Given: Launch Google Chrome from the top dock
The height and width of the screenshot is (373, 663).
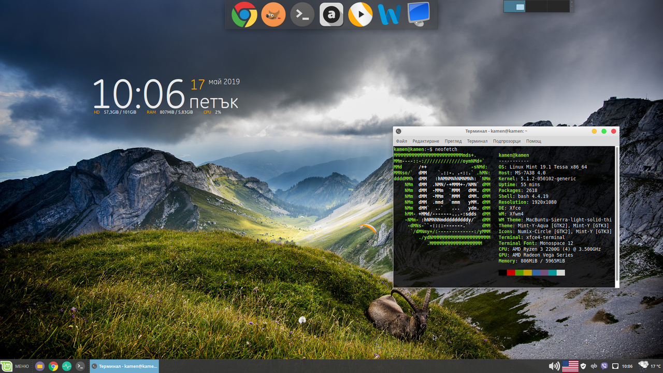Looking at the screenshot, I should (x=244, y=15).
